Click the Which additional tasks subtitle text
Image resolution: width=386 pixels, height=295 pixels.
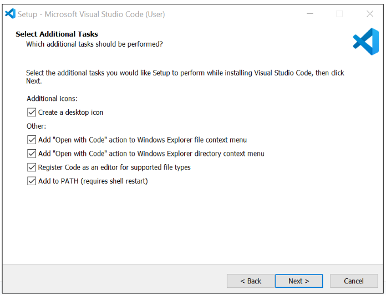(94, 44)
